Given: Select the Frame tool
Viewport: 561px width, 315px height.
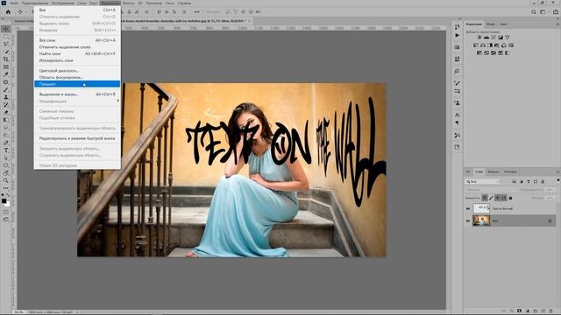Looking at the screenshot, I should coord(6,66).
